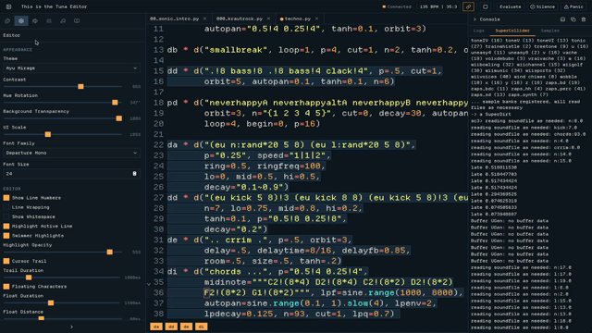Open the book documentation sidebar icon
Image resolution: width=592 pixels, height=333 pixels.
pos(77,20)
